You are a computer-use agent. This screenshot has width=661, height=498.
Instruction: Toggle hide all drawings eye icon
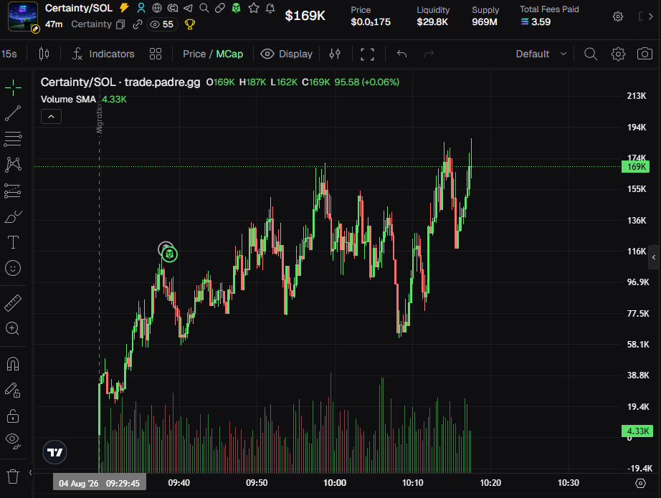[13, 441]
